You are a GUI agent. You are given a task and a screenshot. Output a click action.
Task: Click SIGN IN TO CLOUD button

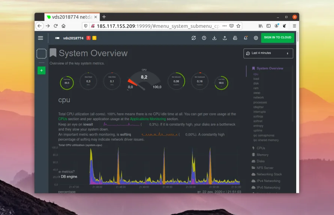[x=277, y=38]
